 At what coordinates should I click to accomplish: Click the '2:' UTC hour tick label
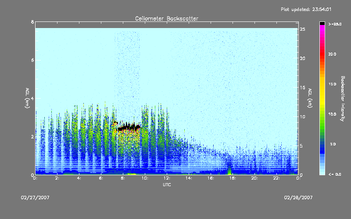[x=57, y=178]
